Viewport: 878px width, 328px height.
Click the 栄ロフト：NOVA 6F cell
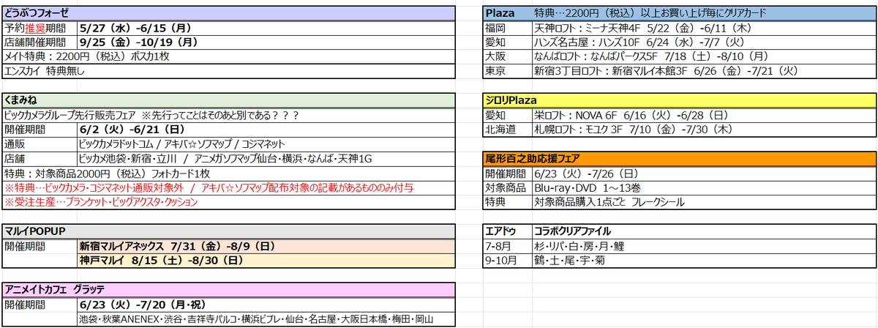pyautogui.click(x=704, y=115)
